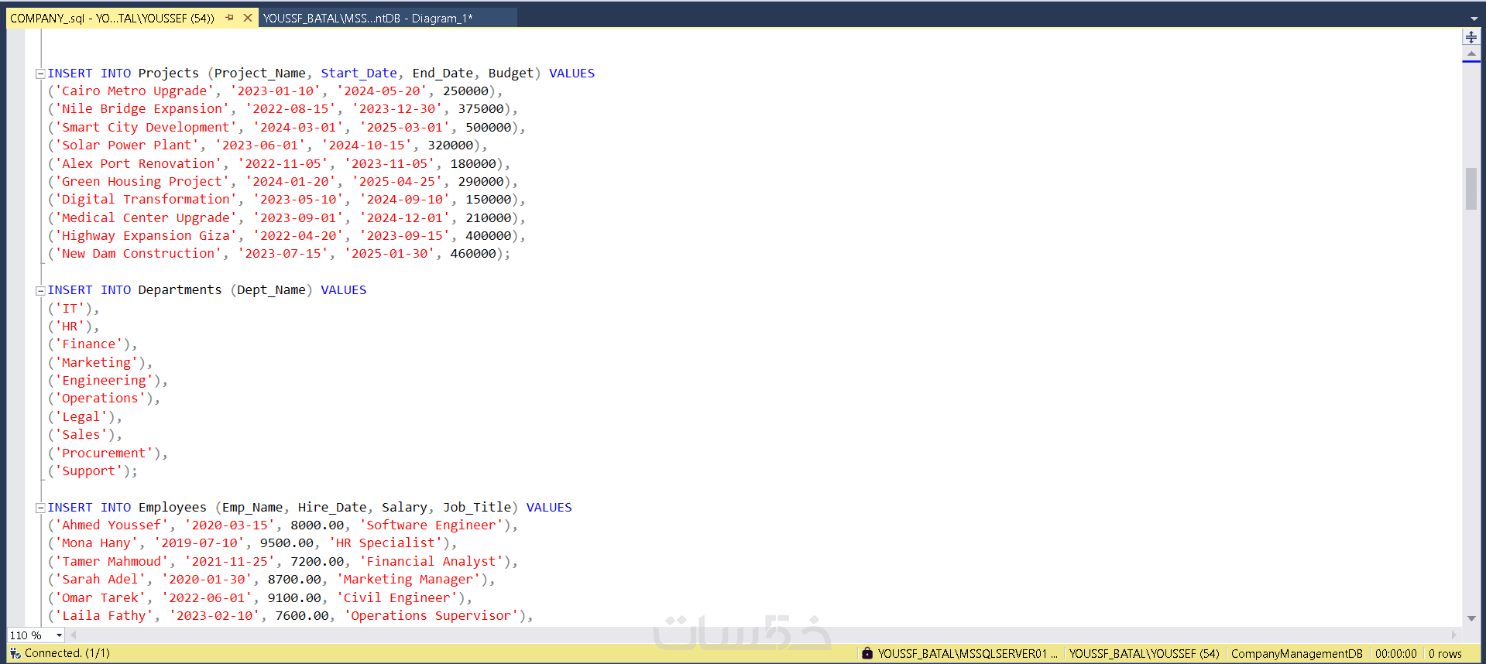The width and height of the screenshot is (1486, 664).
Task: Click the connection status icon in status bar
Action: pos(15,654)
